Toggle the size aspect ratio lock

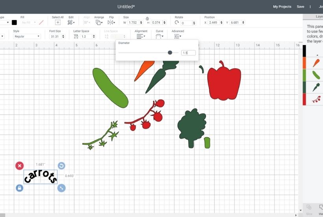point(147,19)
